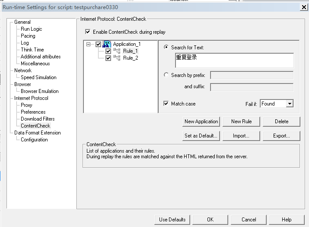Click the Export button
309x227 pixels.
click(x=281, y=136)
